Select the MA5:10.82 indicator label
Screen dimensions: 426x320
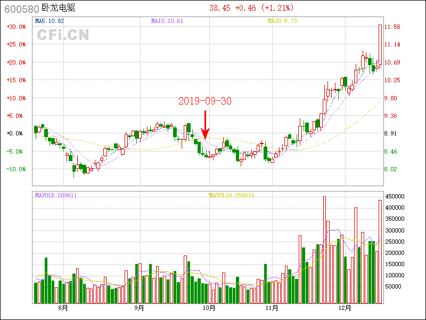[50, 21]
